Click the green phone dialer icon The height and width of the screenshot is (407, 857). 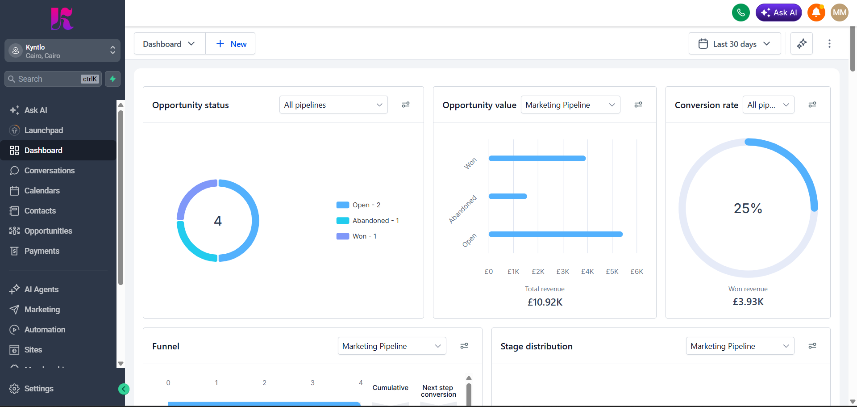741,13
